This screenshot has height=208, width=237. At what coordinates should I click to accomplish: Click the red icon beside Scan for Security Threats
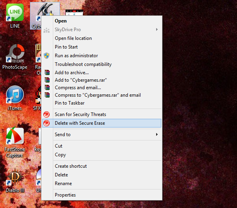click(47, 114)
